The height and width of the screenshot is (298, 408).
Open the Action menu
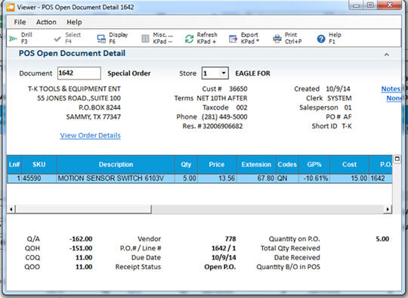click(x=46, y=22)
